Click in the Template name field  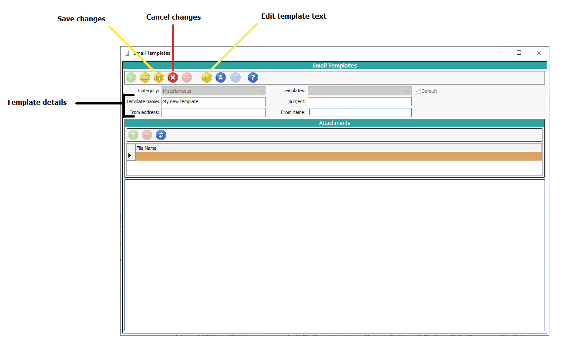213,101
